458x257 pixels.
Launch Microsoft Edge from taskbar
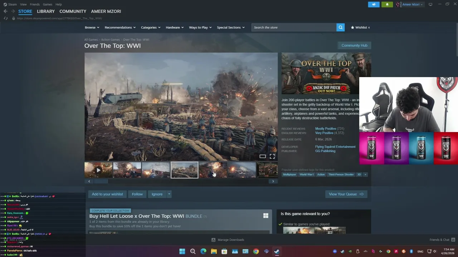click(x=203, y=251)
